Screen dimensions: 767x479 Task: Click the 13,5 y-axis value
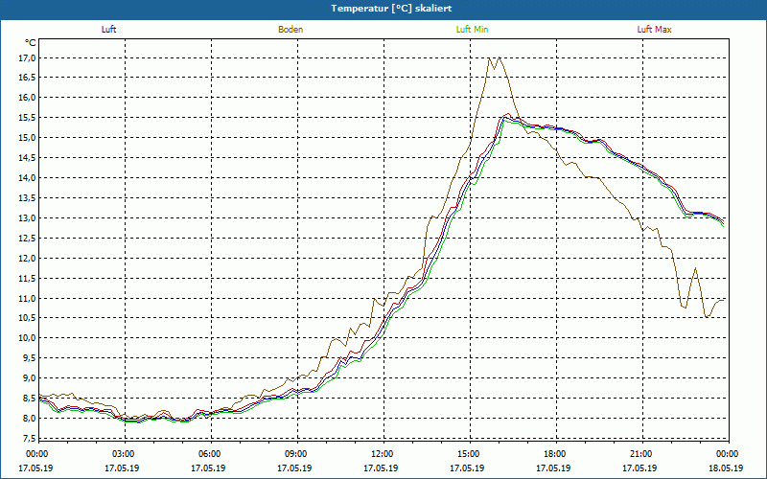point(28,198)
